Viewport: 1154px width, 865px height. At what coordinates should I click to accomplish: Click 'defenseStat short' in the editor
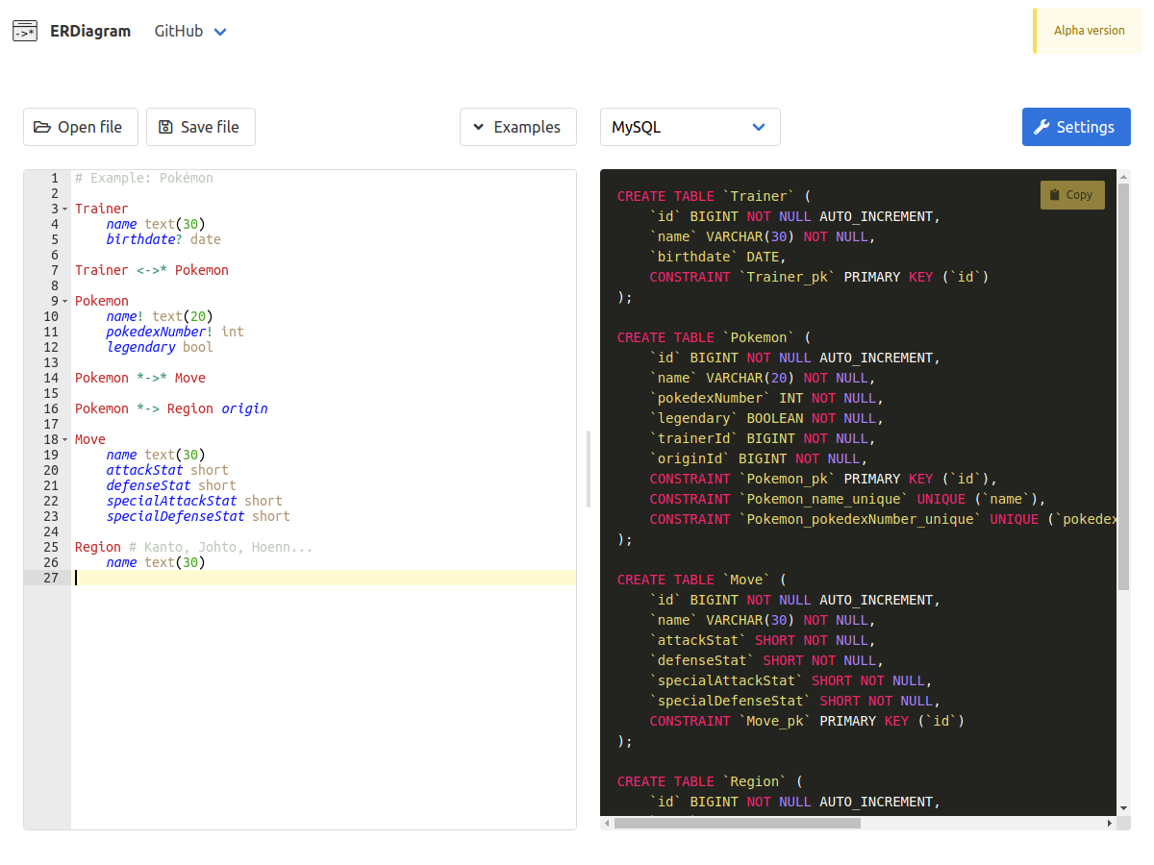click(x=171, y=485)
